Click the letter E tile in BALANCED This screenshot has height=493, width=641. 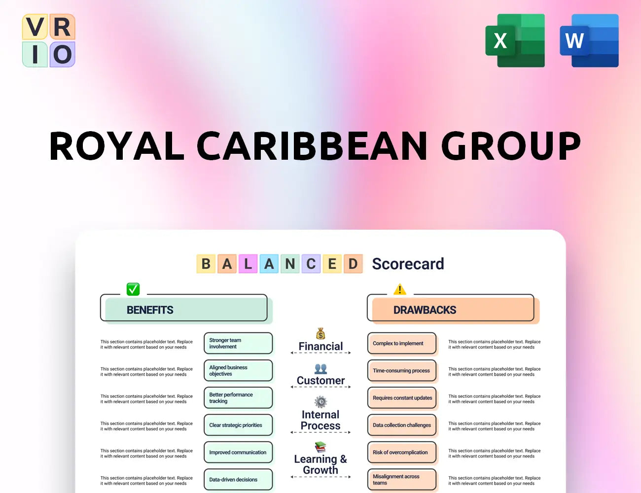[332, 264]
